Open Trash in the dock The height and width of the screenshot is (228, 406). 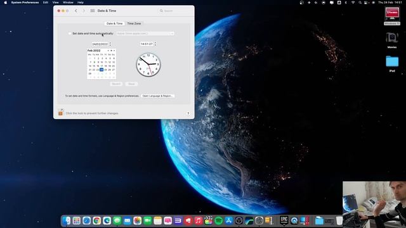click(339, 220)
